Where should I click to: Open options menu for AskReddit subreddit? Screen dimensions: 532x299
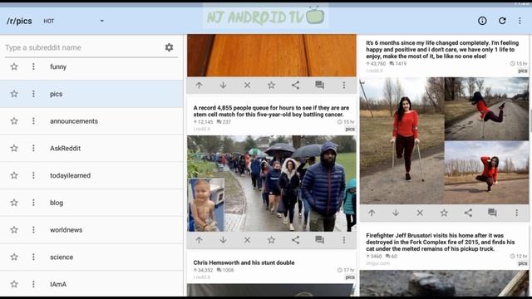click(x=33, y=148)
